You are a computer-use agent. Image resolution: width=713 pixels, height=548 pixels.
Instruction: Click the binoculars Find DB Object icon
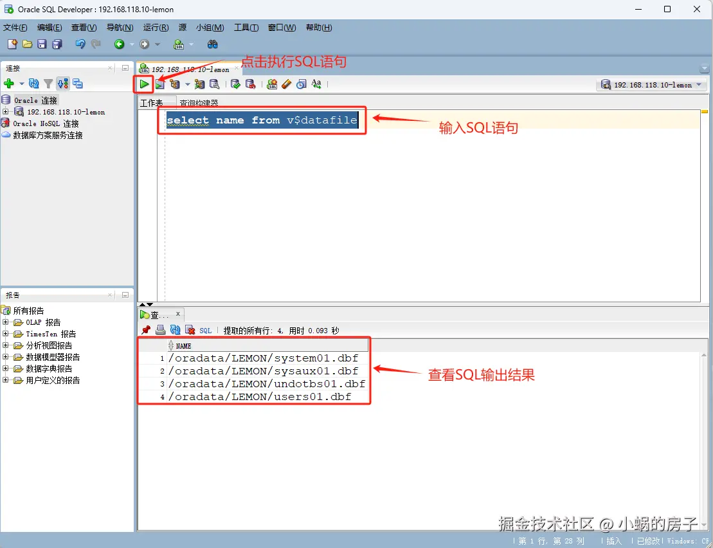coord(212,44)
